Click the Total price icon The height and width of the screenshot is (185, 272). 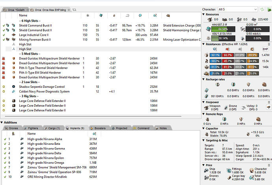click(252, 178)
